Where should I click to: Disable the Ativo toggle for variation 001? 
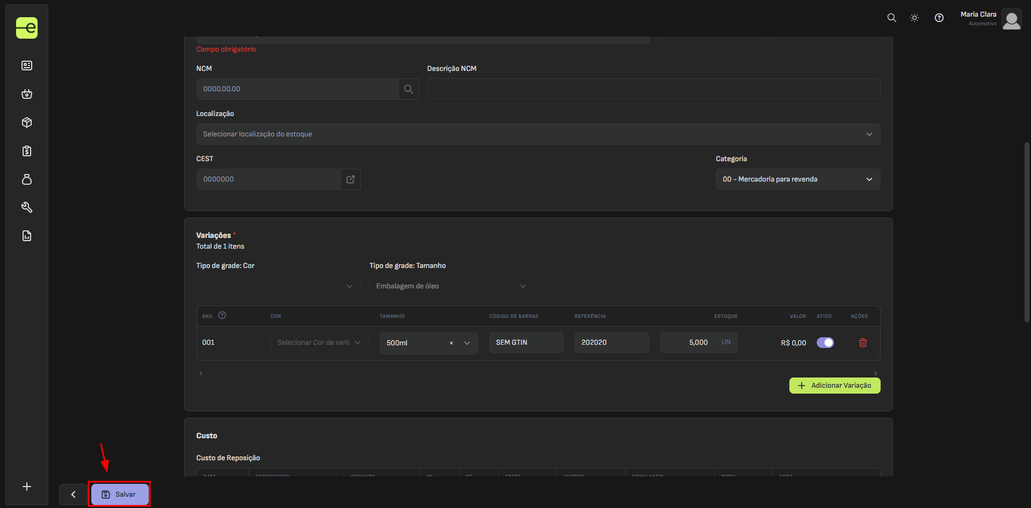(825, 343)
